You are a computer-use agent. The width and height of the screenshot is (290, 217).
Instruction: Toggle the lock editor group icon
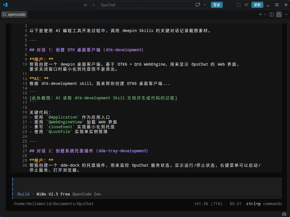tap(279, 14)
